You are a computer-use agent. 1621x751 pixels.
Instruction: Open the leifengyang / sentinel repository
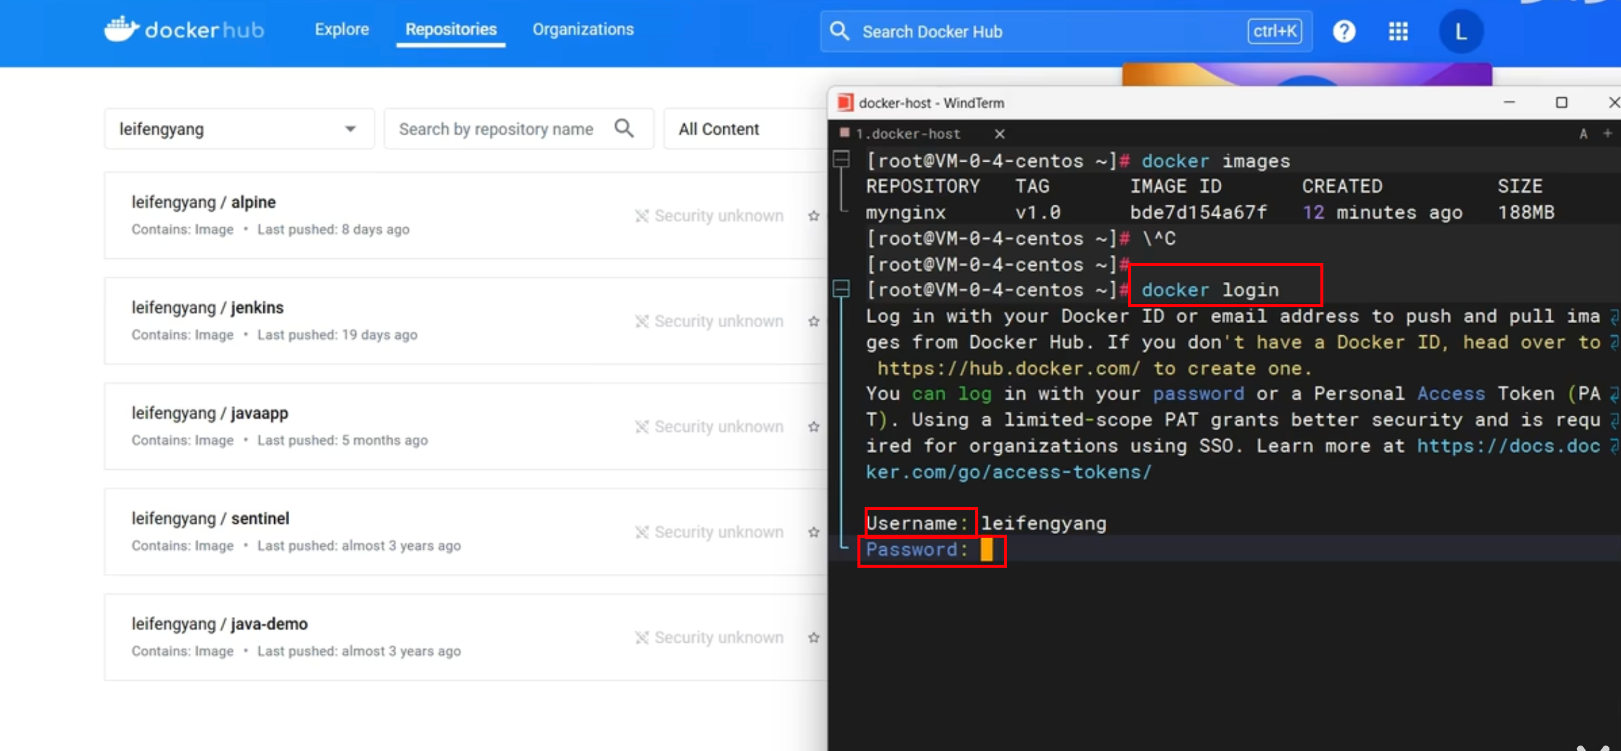click(210, 518)
